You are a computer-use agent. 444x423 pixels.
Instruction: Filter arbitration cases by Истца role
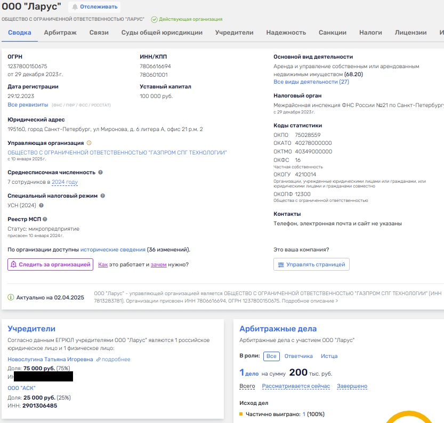(329, 356)
